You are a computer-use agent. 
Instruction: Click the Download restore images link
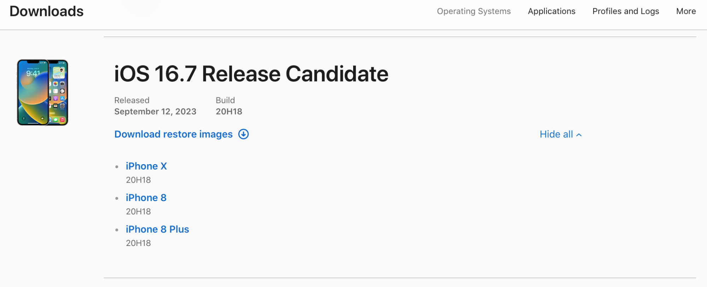(173, 134)
